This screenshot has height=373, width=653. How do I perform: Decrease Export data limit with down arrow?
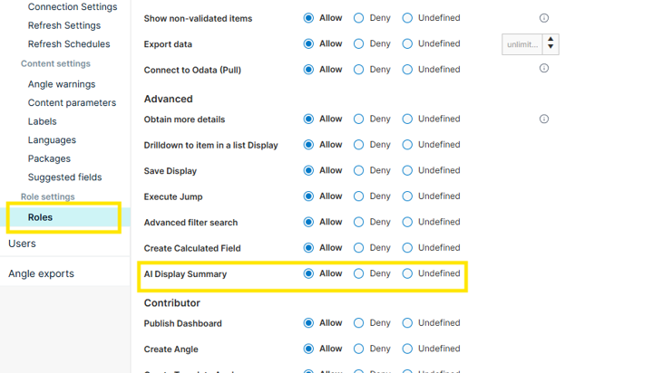(x=551, y=46)
